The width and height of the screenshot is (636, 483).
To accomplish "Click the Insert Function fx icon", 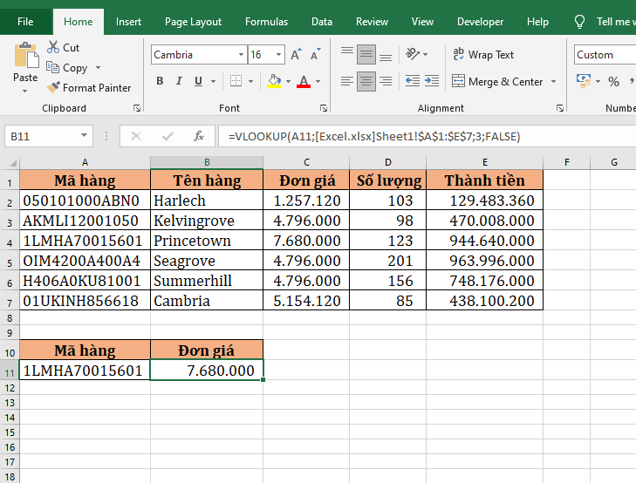I will (199, 136).
